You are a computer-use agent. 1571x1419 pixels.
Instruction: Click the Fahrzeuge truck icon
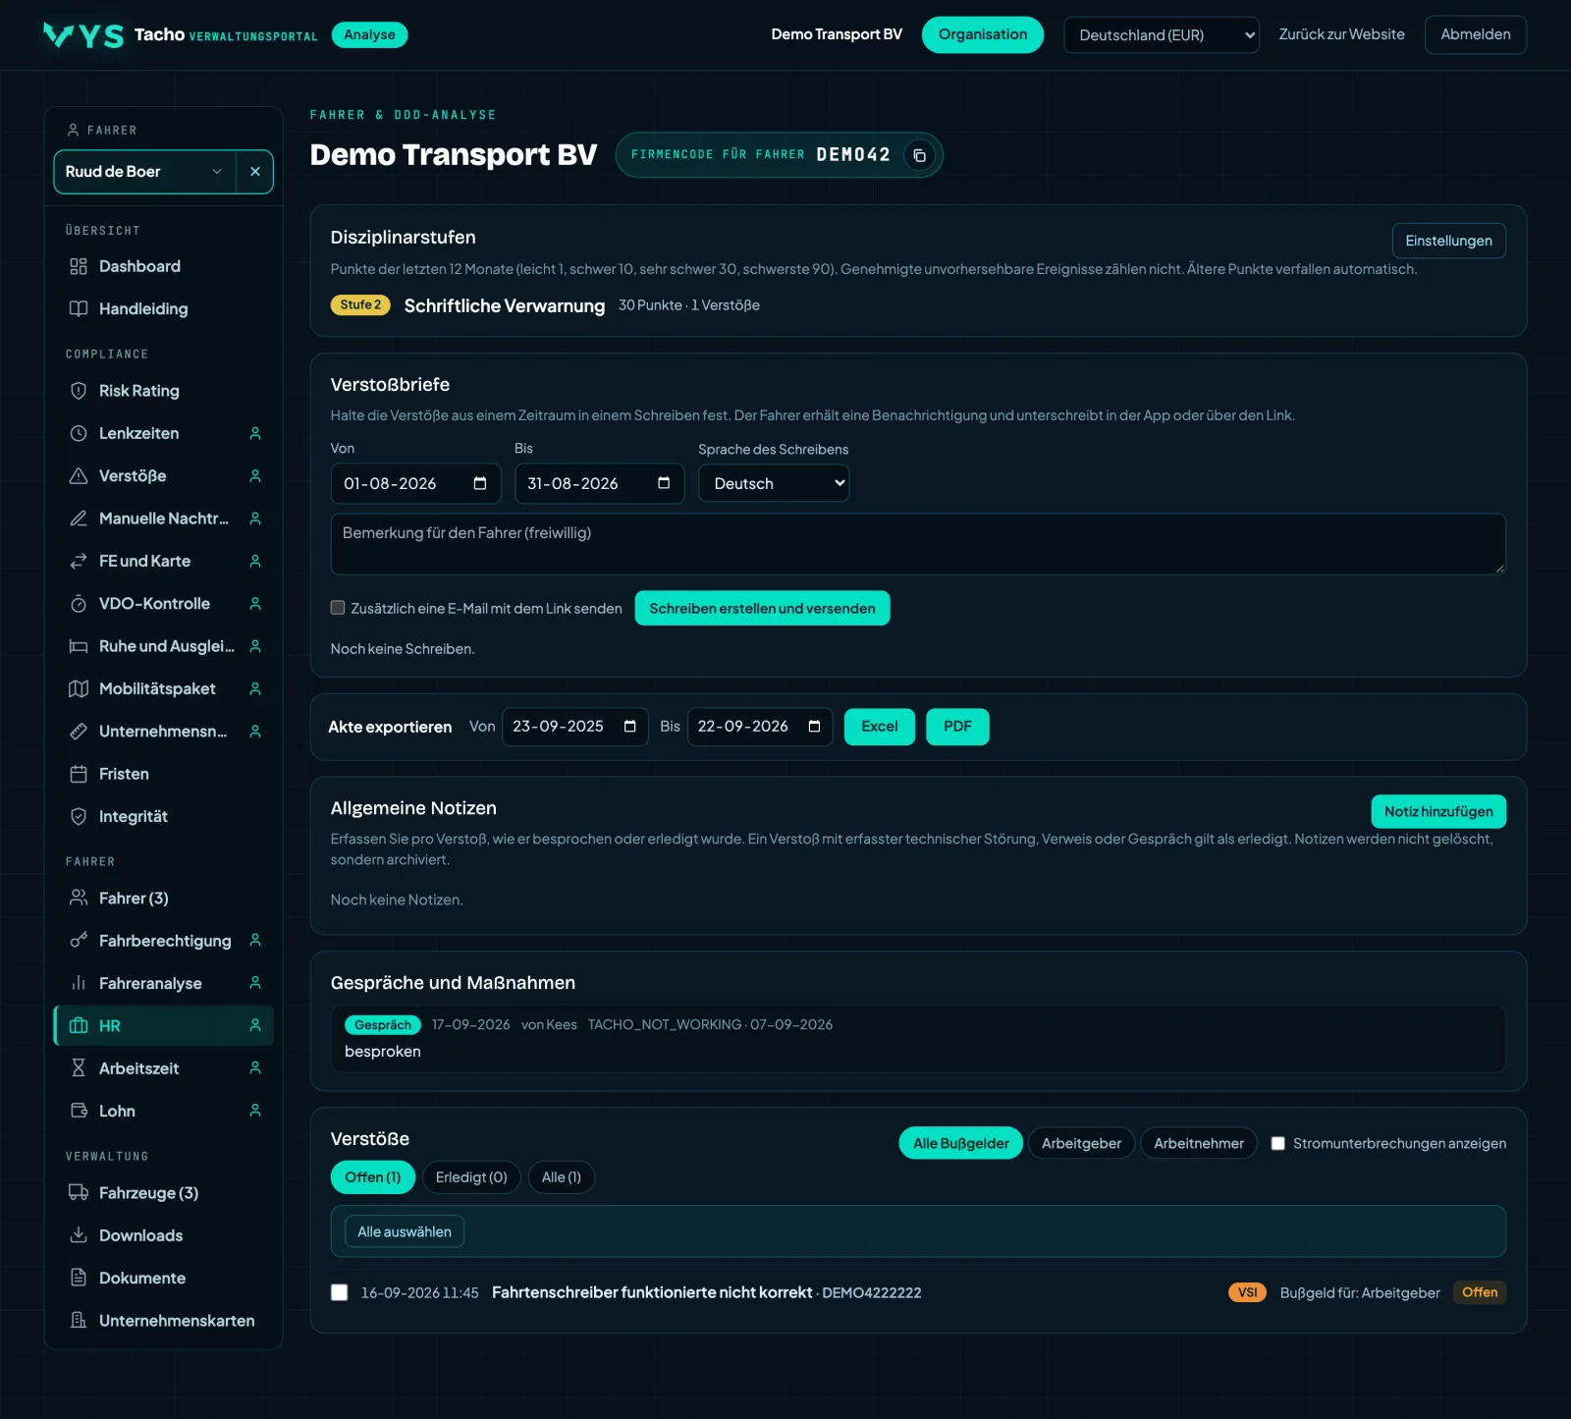click(79, 1193)
